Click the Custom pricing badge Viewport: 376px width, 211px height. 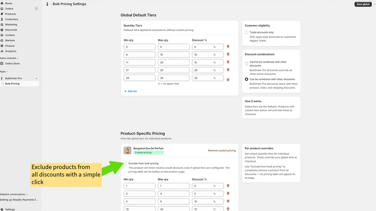tap(148, 152)
